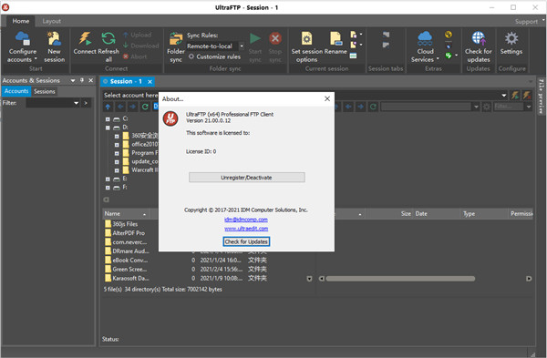Refresh the local pane listing
547x358 pixels.
tap(145, 107)
